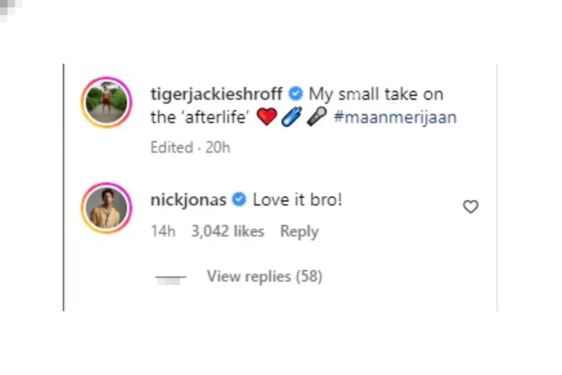
Task: Click the verified badge beside nickjonas
Action: (x=239, y=200)
